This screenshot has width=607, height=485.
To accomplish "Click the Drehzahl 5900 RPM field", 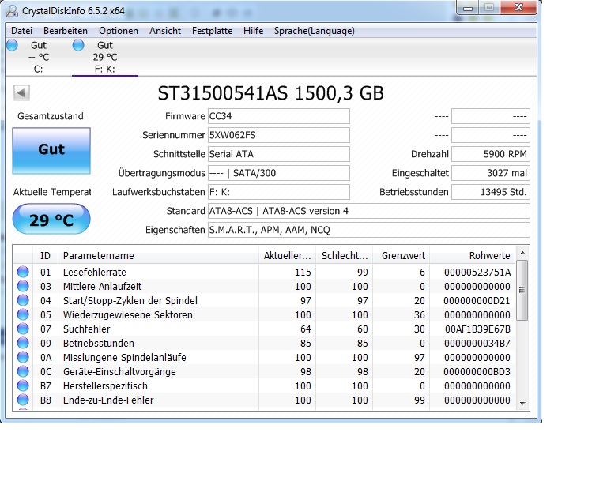I will (x=491, y=154).
